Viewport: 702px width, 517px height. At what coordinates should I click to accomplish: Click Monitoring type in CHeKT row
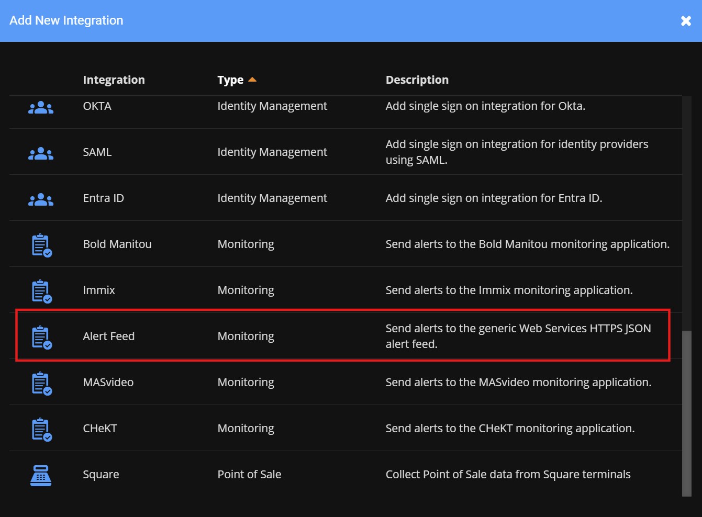coord(246,429)
